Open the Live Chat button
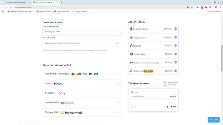 (x=214, y=120)
